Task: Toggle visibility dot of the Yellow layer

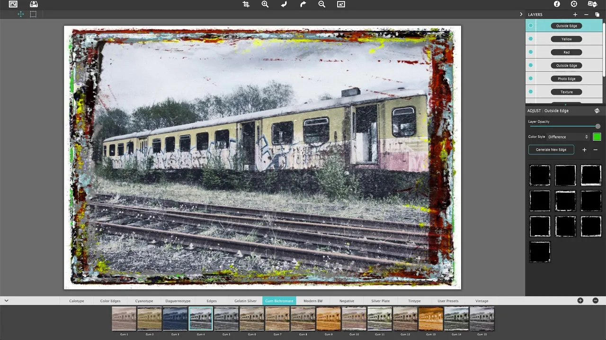Action: click(531, 39)
